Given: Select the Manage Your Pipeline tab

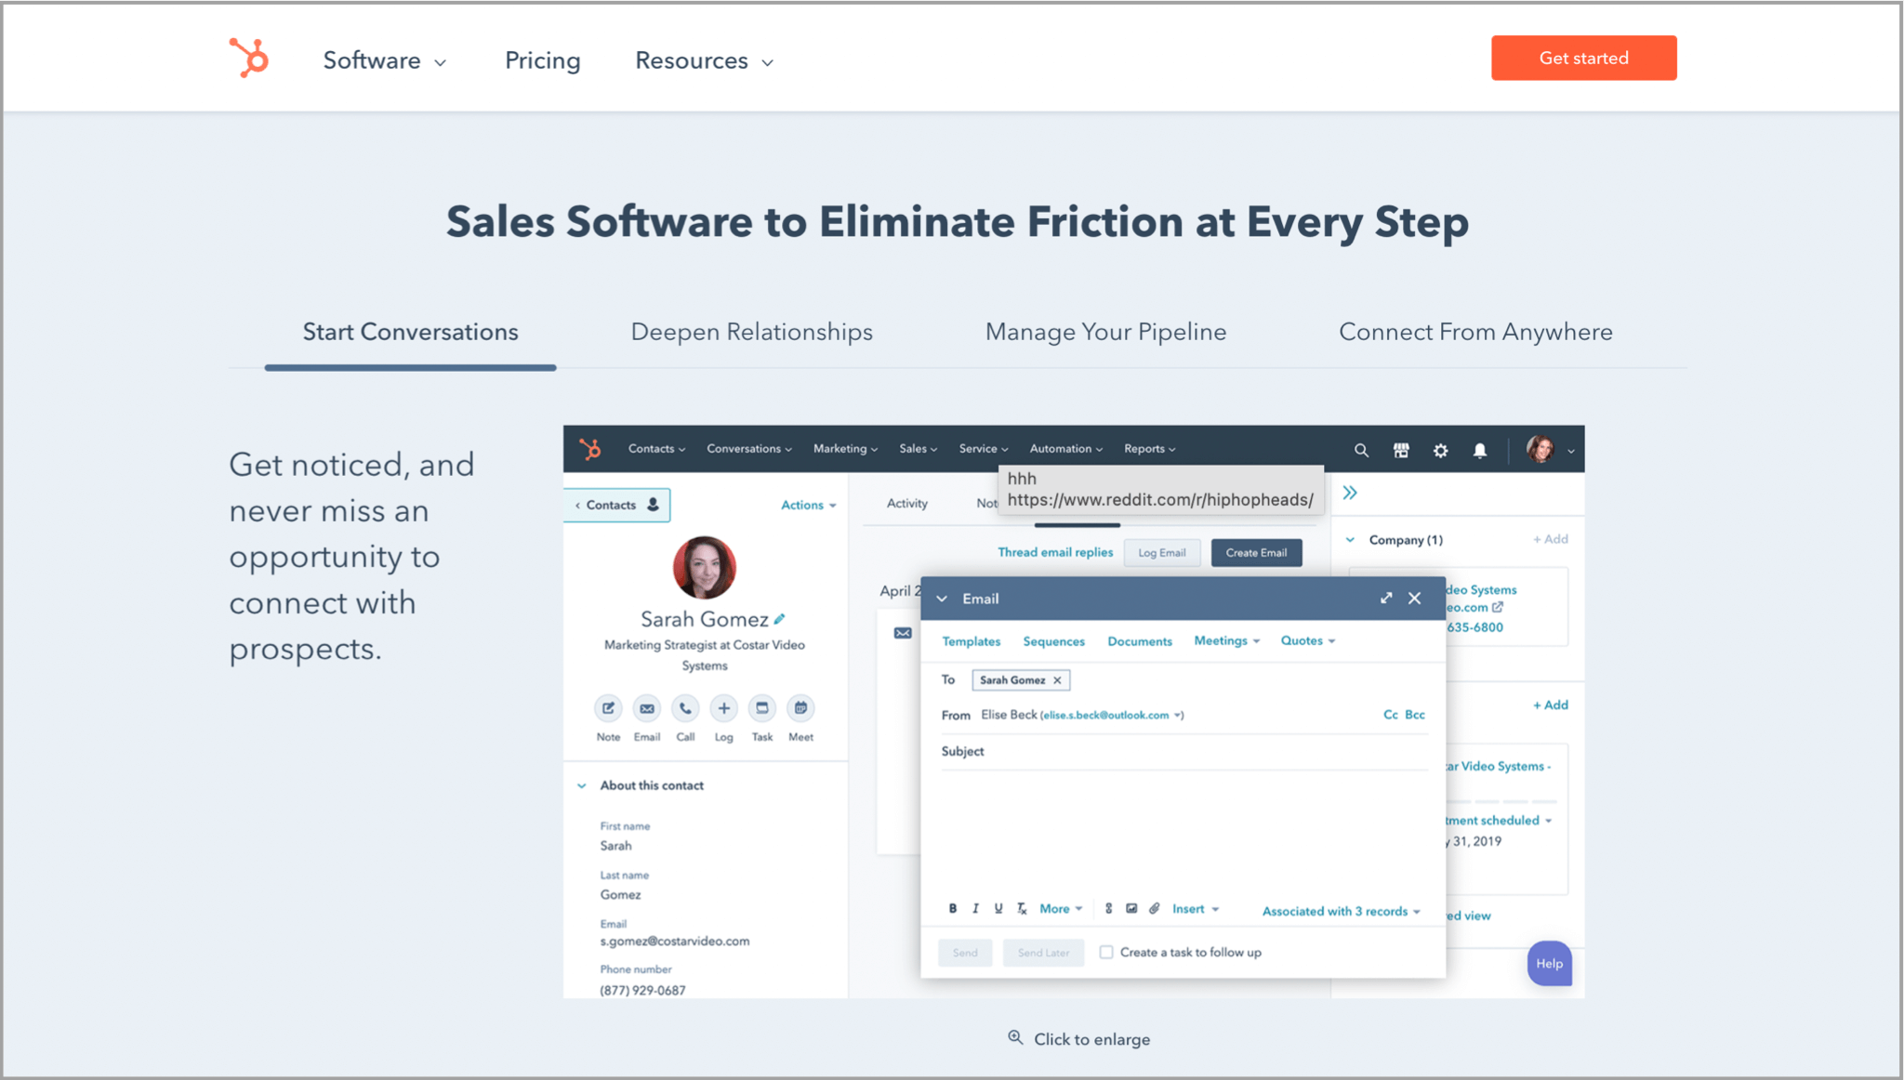Looking at the screenshot, I should 1105,332.
